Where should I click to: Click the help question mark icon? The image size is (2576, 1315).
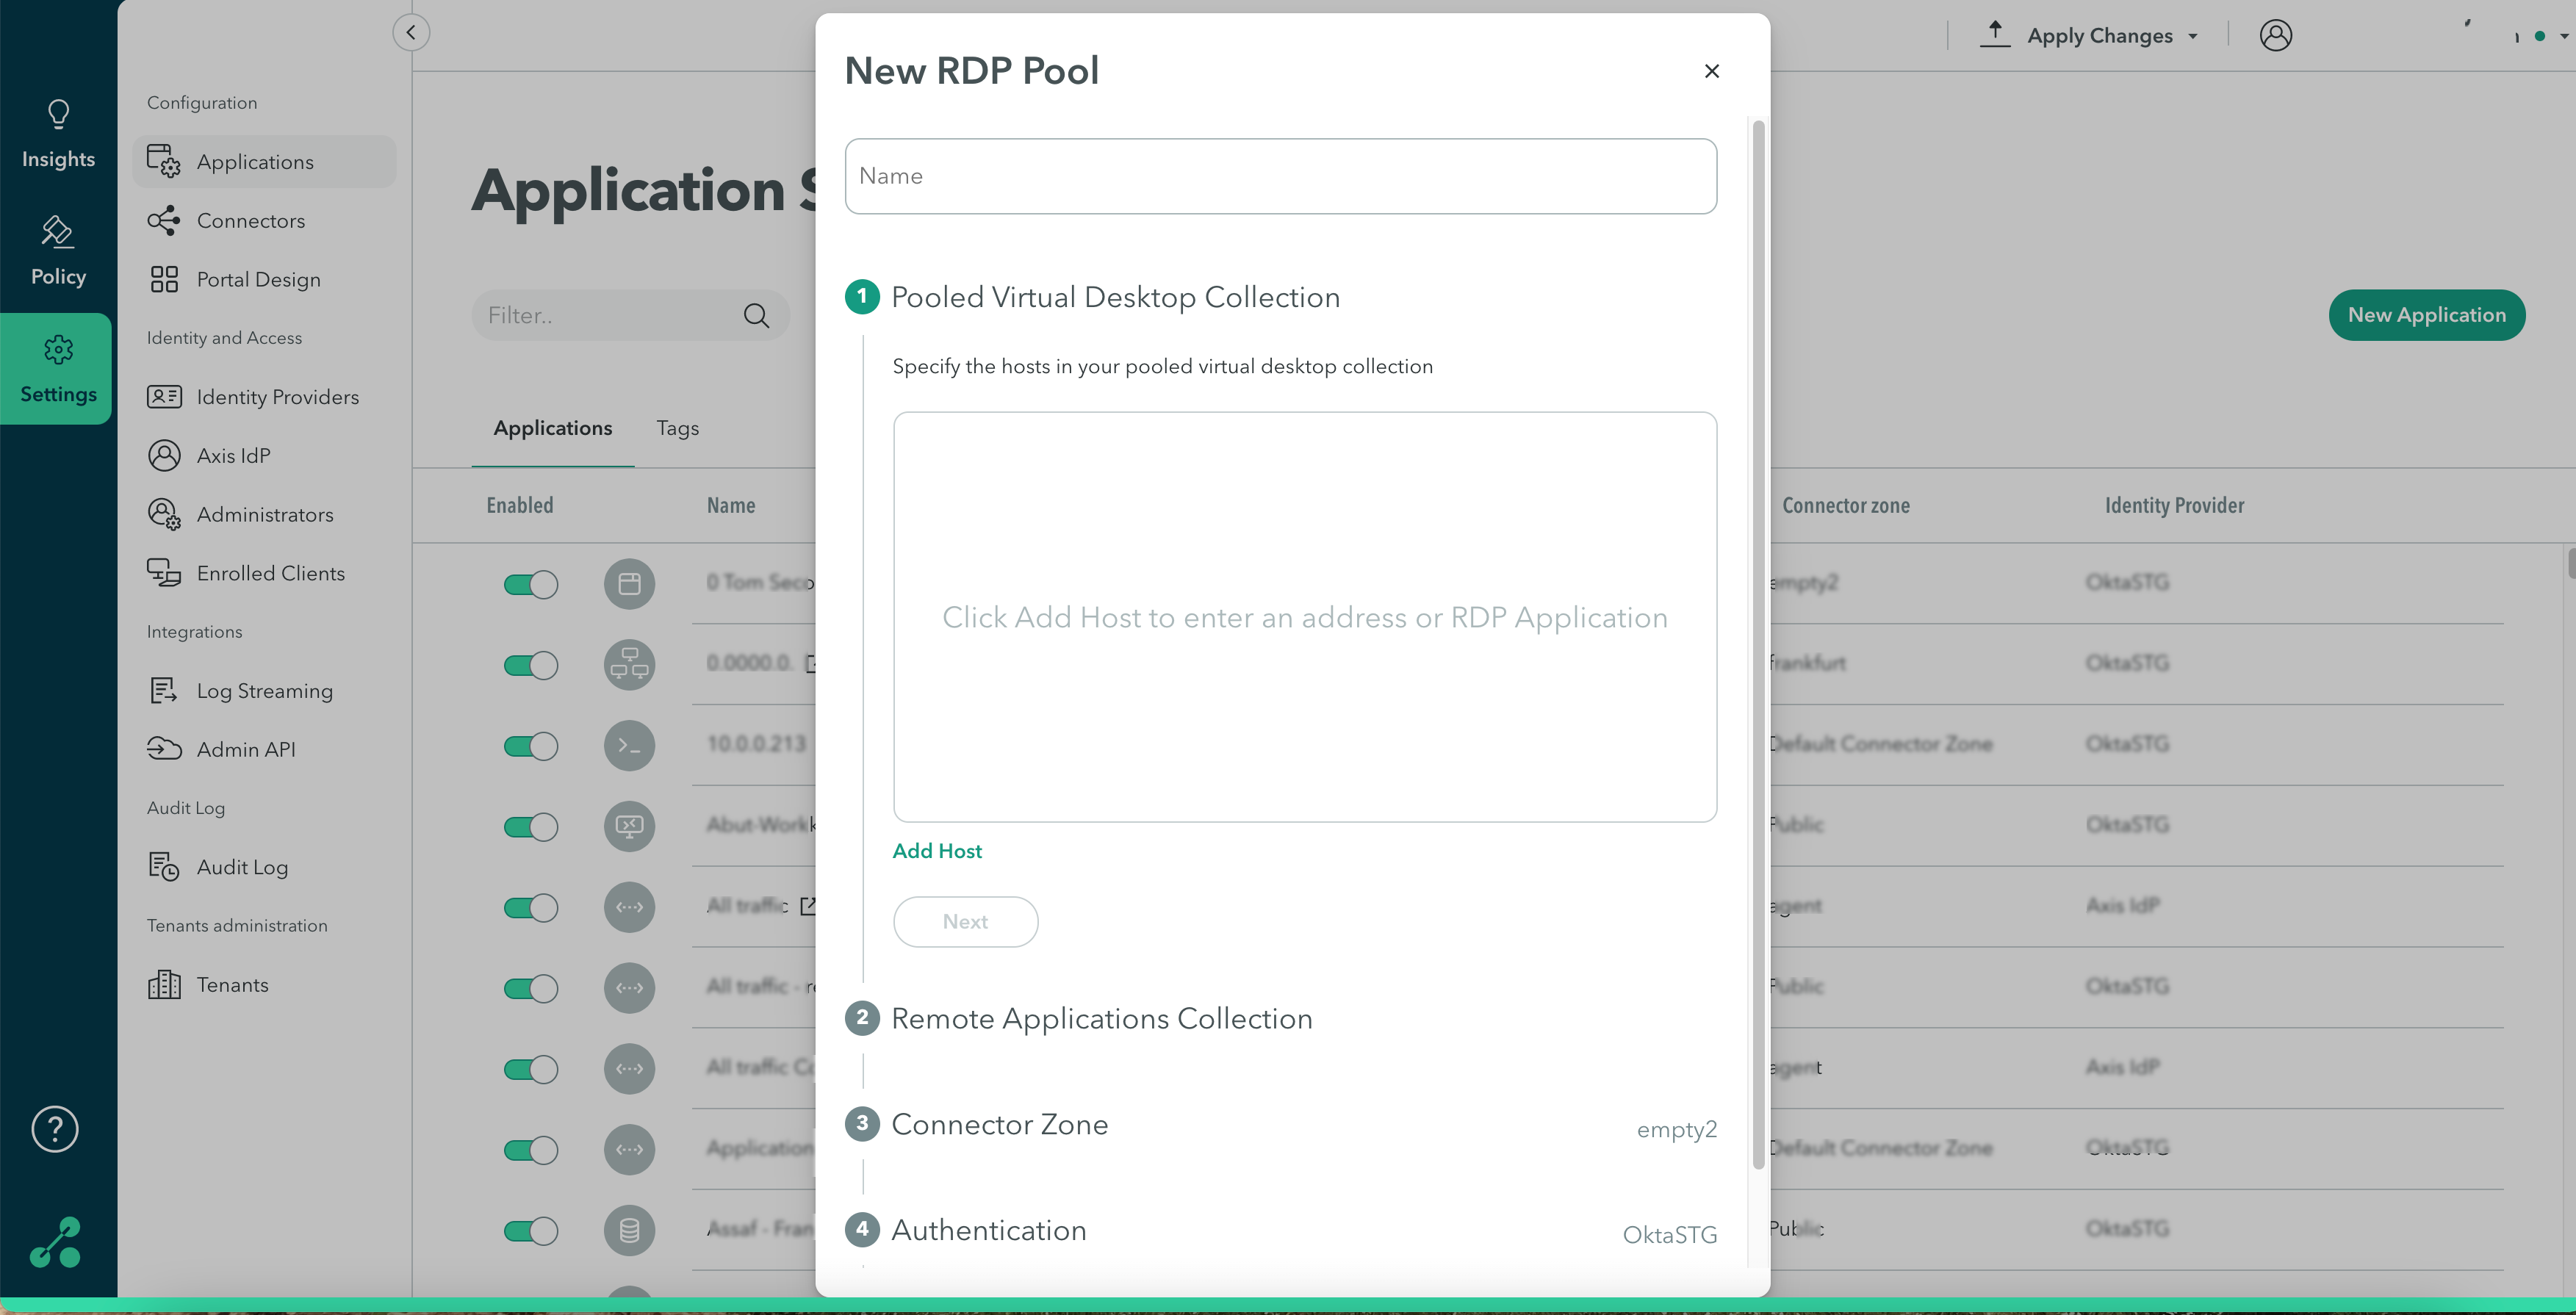[x=55, y=1129]
